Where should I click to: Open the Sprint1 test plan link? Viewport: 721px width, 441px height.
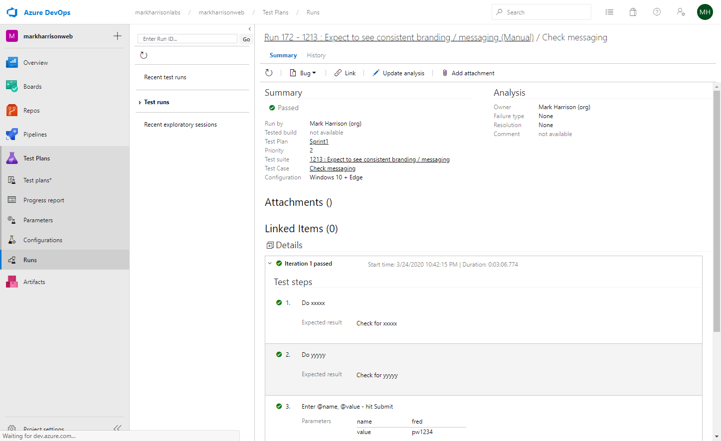(319, 142)
